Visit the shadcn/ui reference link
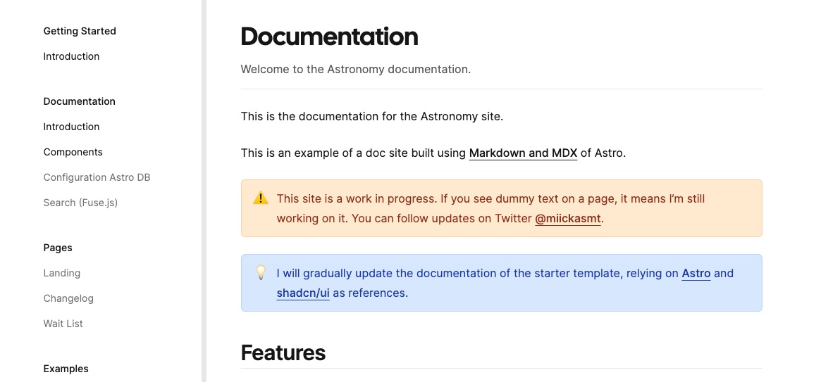The height and width of the screenshot is (382, 821). pyautogui.click(x=303, y=293)
